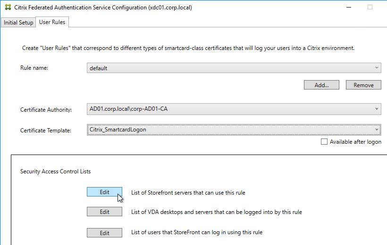Edit list of VDA desktops and servers
The width and height of the screenshot is (387, 245).
click(104, 212)
